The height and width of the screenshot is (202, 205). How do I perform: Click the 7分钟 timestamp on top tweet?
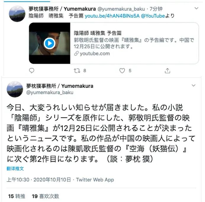click(x=156, y=9)
